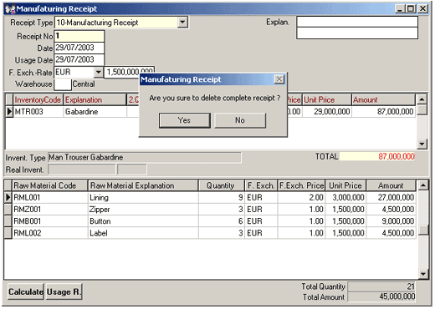Viewport: 435px width, 309px height.
Task: Click the row selector for RMZ001
Action: click(8, 210)
